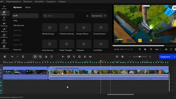The image size is (176, 99).
Task: Open the Справка menu
Action: point(62,2)
